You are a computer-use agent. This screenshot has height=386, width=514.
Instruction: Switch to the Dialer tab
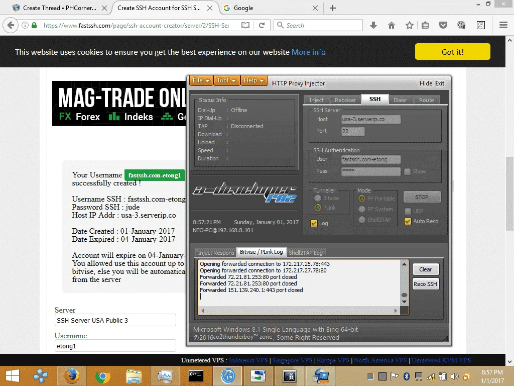(x=400, y=100)
